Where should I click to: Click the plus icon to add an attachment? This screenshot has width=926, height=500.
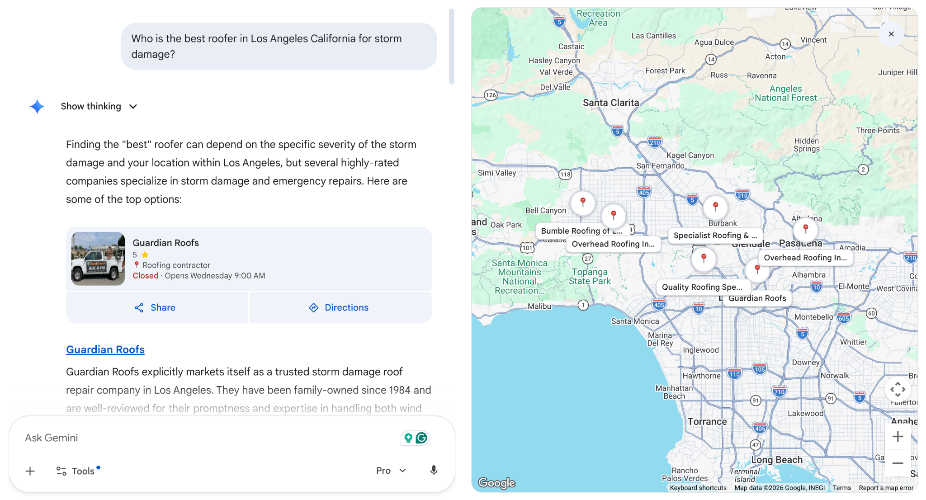30,471
